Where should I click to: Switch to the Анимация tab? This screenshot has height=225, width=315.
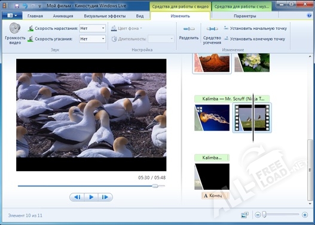point(63,16)
